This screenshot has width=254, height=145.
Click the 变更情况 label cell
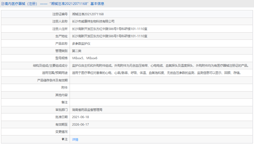(x=35, y=132)
